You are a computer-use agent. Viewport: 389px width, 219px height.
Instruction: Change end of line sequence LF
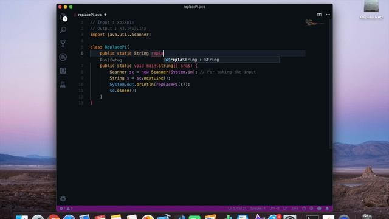tap(285, 208)
